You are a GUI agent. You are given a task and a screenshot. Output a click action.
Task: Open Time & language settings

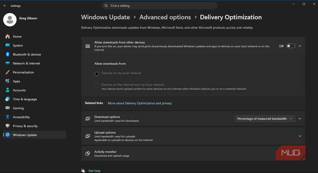coord(34,99)
